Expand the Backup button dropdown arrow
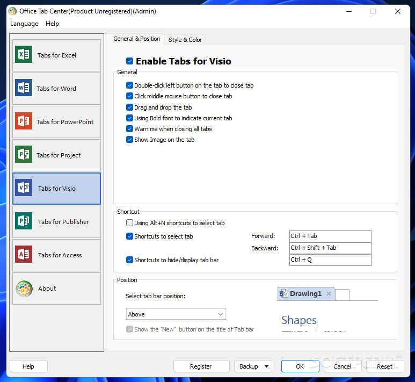The width and height of the screenshot is (415, 382). [x=266, y=366]
